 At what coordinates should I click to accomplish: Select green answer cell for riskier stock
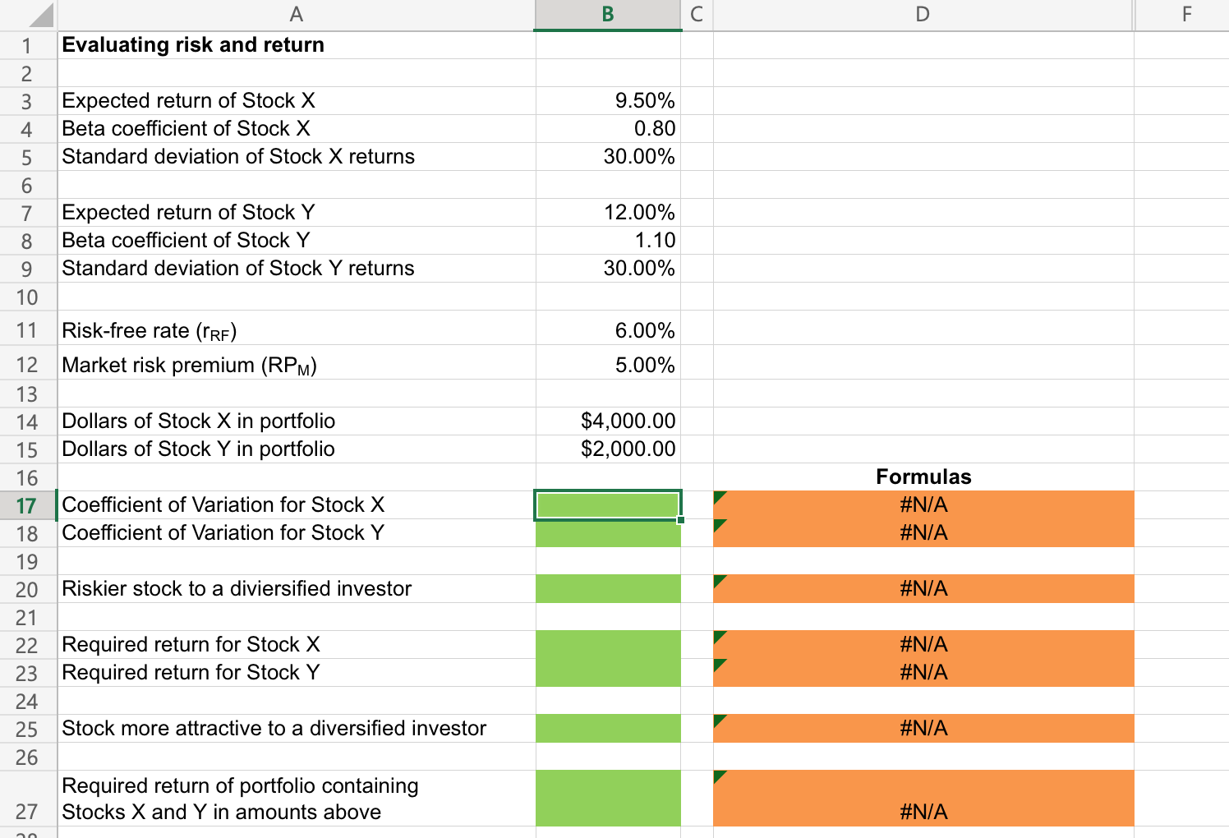click(x=608, y=589)
